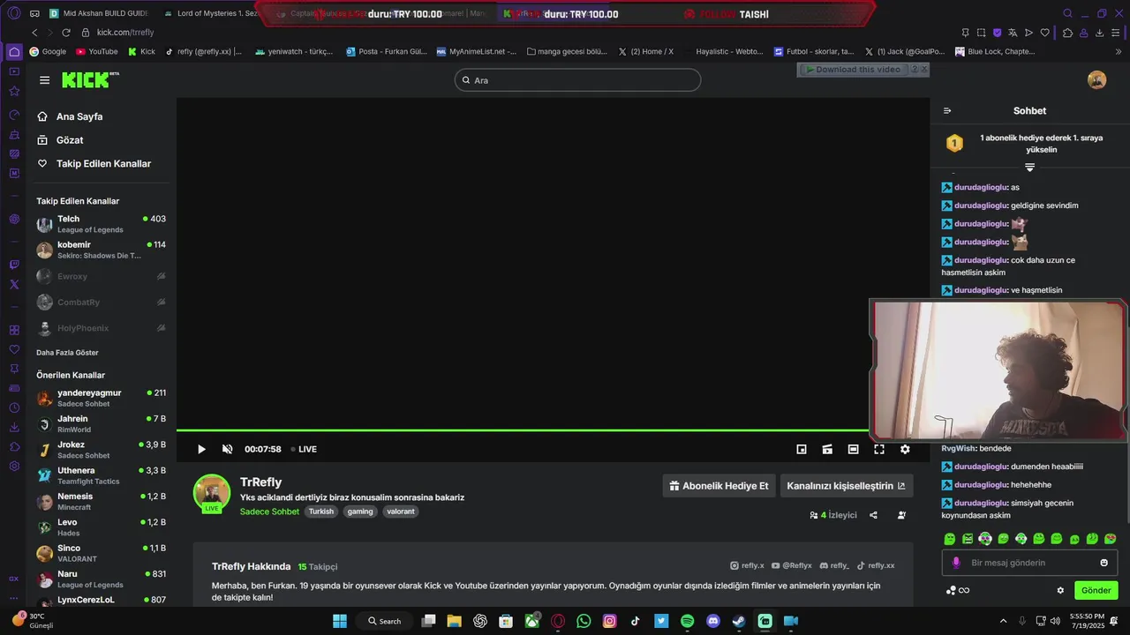Open Nemesis Minecraft channel

point(101,502)
